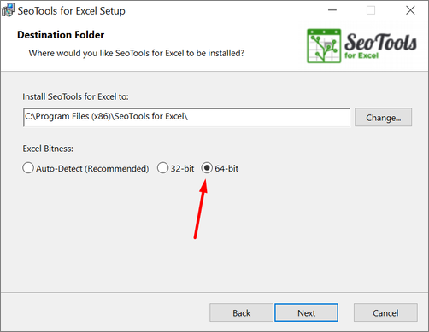This screenshot has width=429, height=332.
Task: Close the SeoTools for Excel Setup window
Action: tap(410, 10)
